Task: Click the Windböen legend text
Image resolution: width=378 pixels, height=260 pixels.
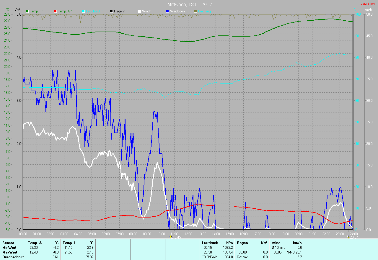Action: tap(177, 11)
